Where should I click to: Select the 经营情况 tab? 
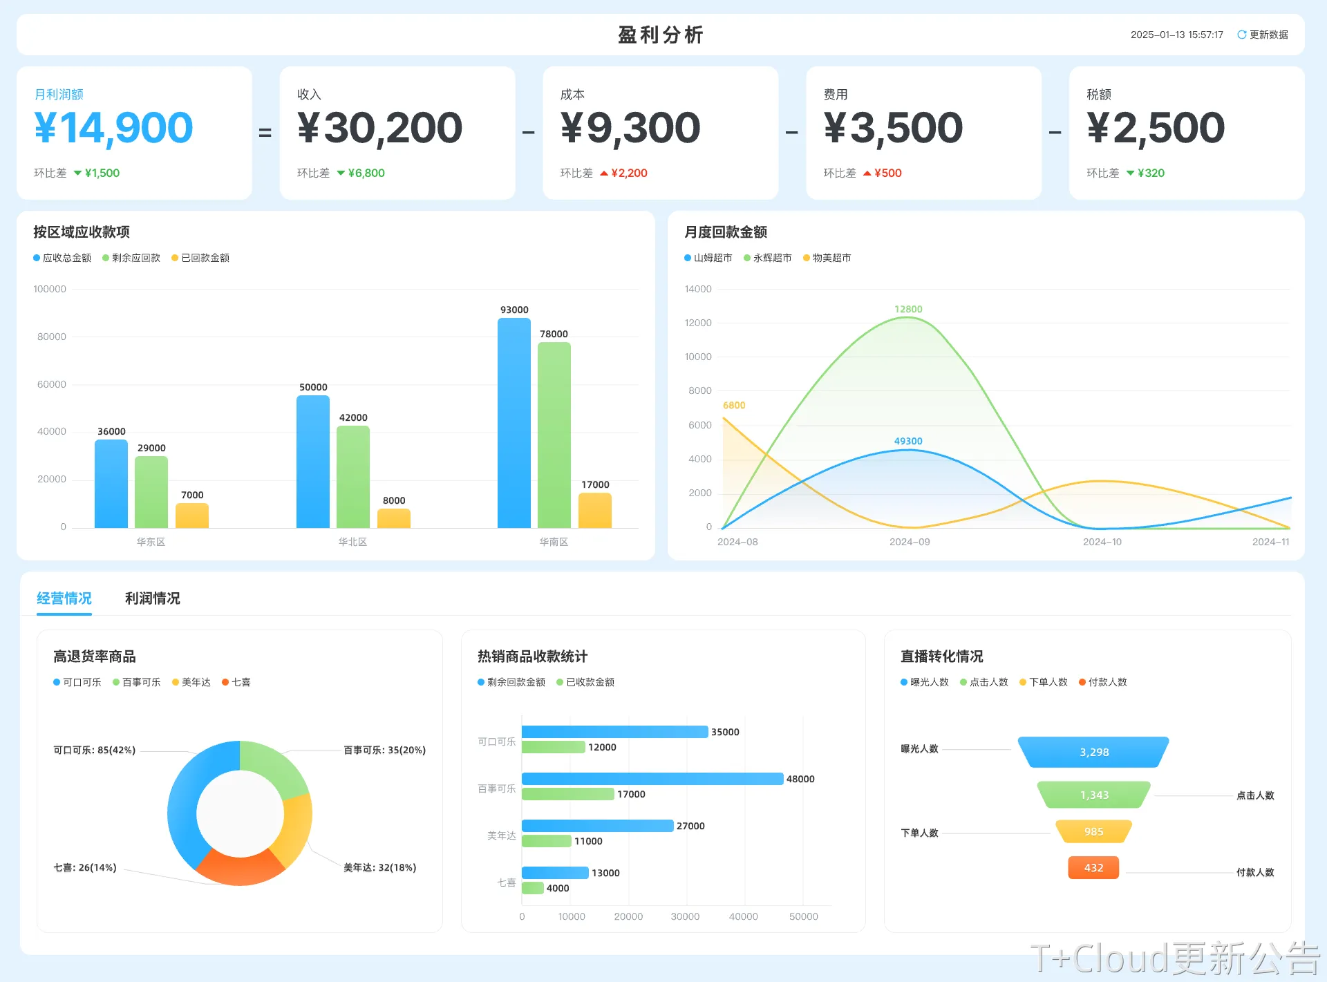(x=64, y=598)
